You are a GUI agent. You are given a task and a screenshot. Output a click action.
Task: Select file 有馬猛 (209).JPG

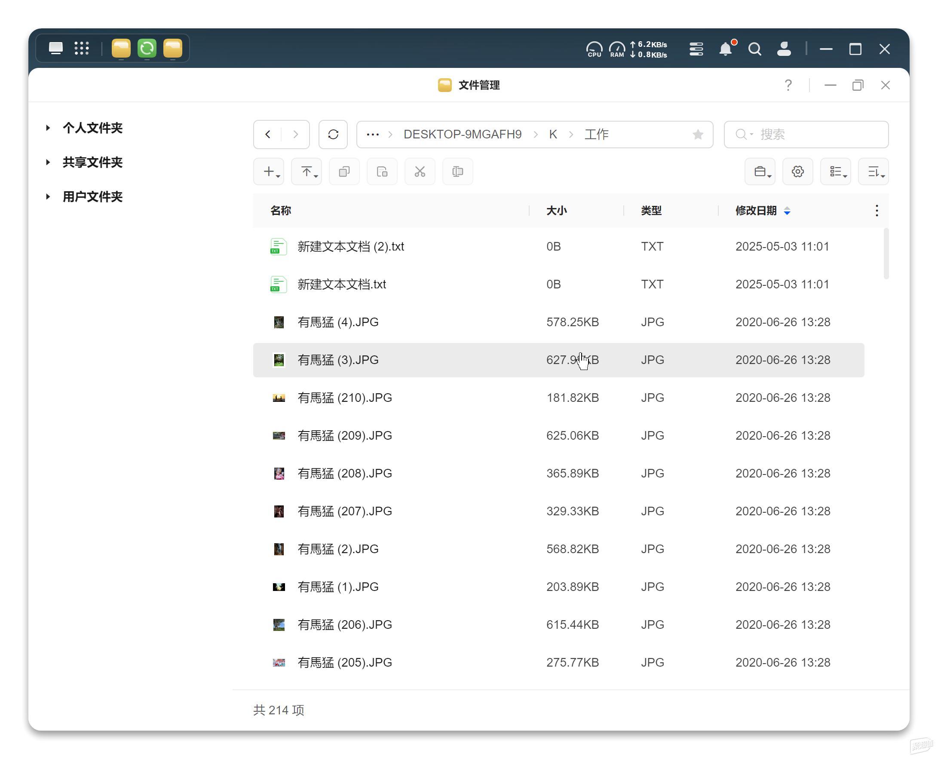pos(558,435)
